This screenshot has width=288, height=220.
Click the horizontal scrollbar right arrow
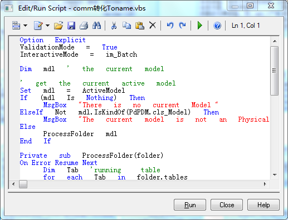pyautogui.click(x=265, y=184)
